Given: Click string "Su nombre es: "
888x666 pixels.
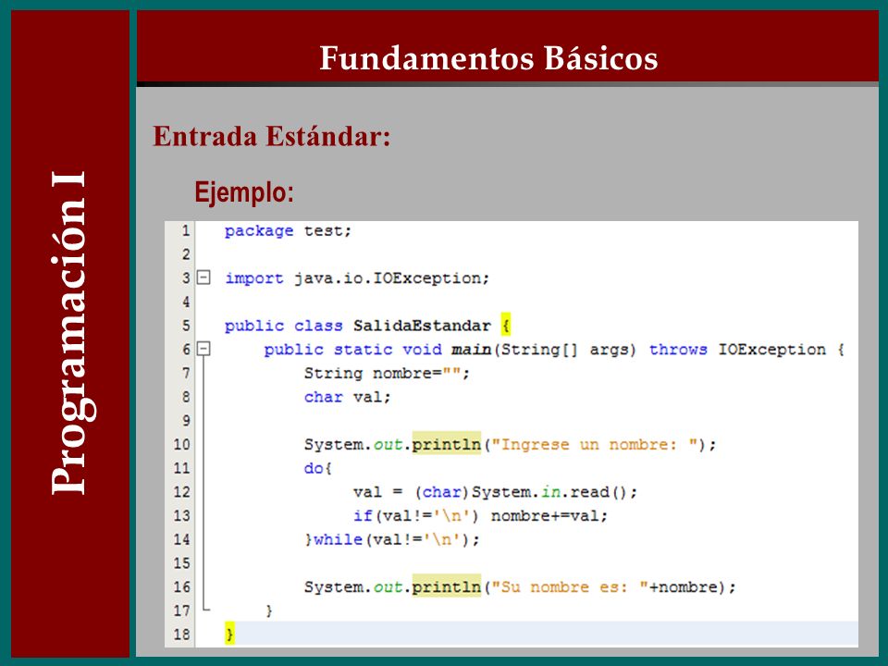Looking at the screenshot, I should pyautogui.click(x=570, y=586).
